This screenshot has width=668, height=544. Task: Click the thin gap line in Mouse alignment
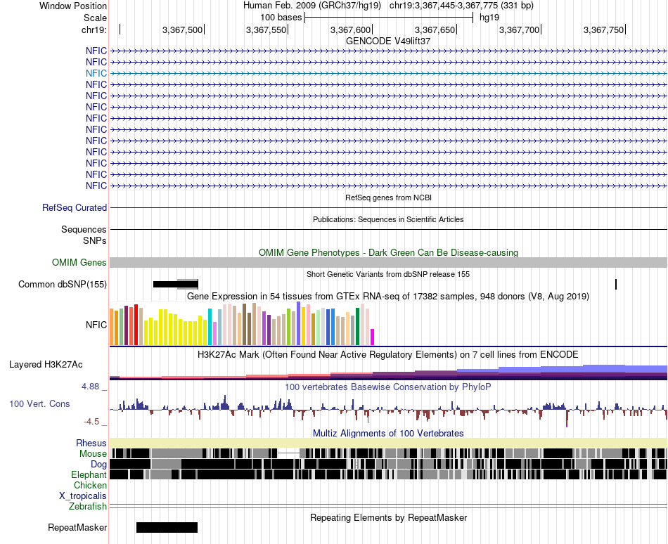tap(288, 453)
